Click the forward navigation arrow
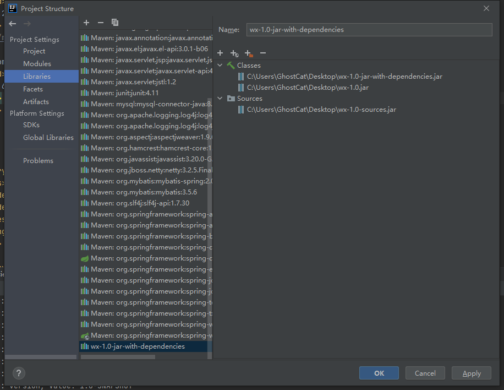Screen dimensions: 504x390 pyautogui.click(x=28, y=24)
